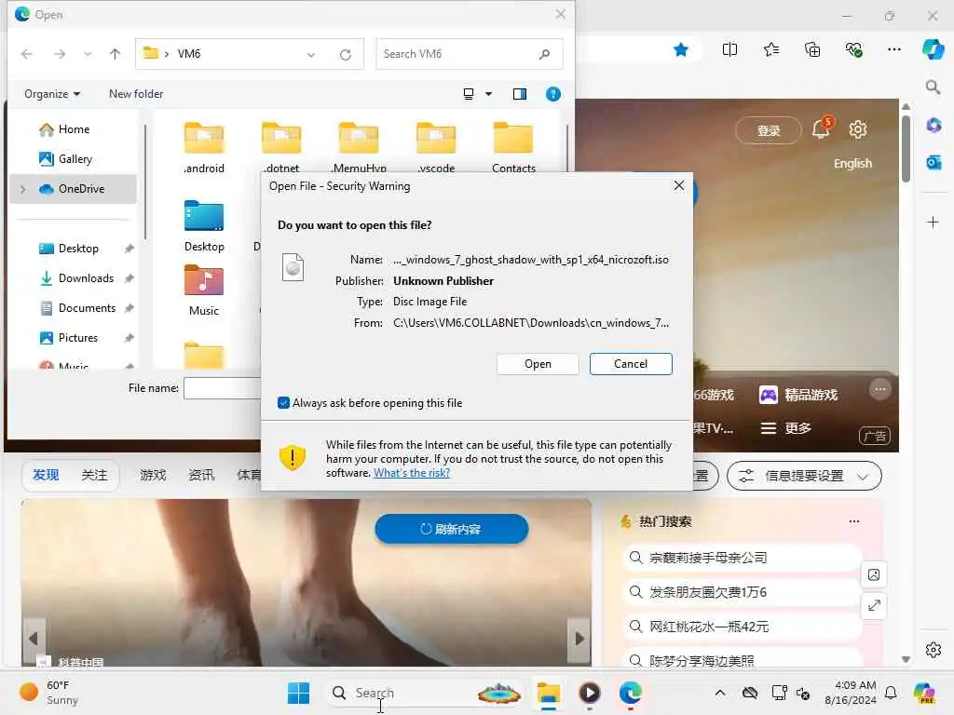This screenshot has width=954, height=715.
Task: Select Pictures in quick access
Action: 77,337
